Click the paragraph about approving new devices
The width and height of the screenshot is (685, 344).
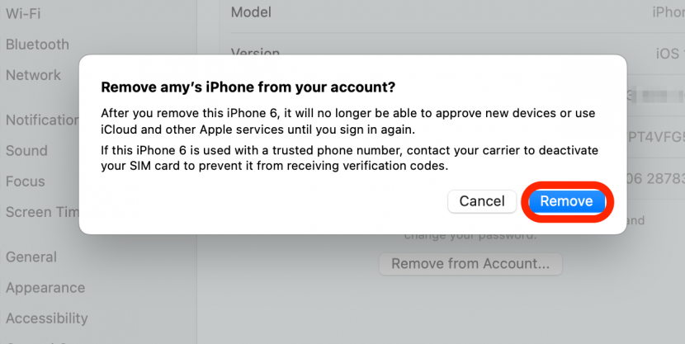coord(347,121)
